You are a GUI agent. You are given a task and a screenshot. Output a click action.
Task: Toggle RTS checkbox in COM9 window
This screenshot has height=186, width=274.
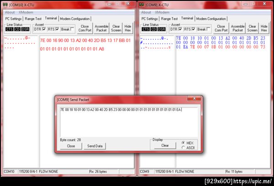[x=193, y=29]
